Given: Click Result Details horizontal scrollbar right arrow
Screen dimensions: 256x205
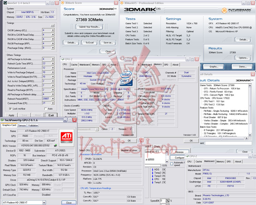Looking at the screenshot, I should 246,138.
